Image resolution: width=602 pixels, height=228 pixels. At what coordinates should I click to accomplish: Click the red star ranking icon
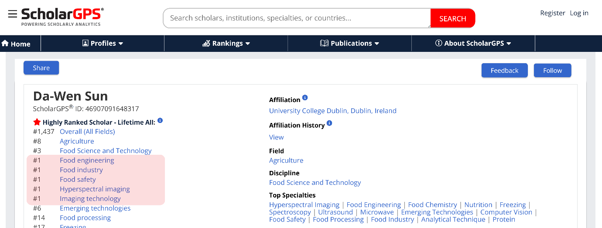[x=37, y=123]
